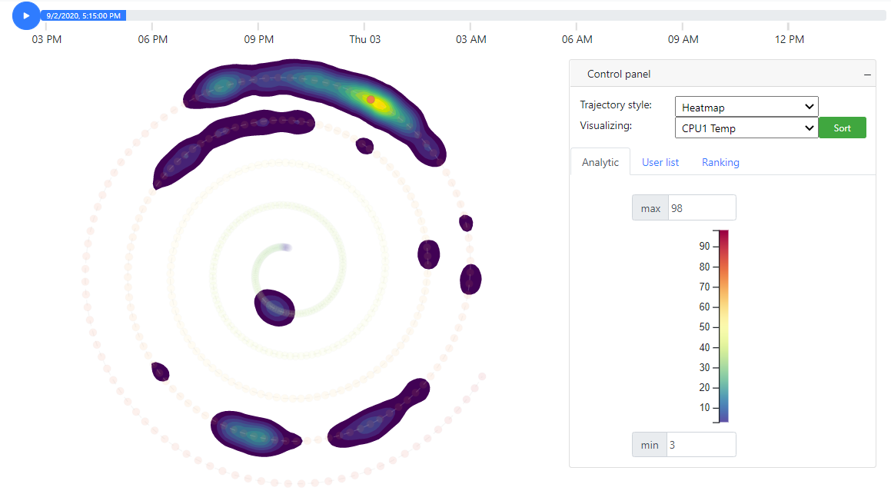Switch to the User list tab
Screen dimensions: 891x494
click(660, 162)
